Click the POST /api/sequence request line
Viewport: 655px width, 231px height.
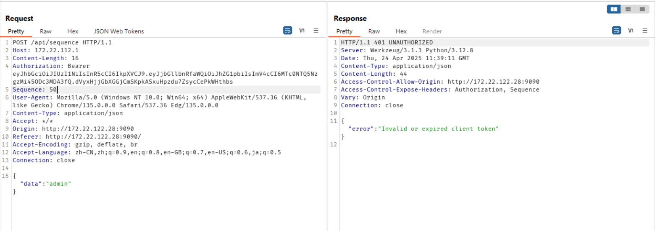(x=62, y=42)
